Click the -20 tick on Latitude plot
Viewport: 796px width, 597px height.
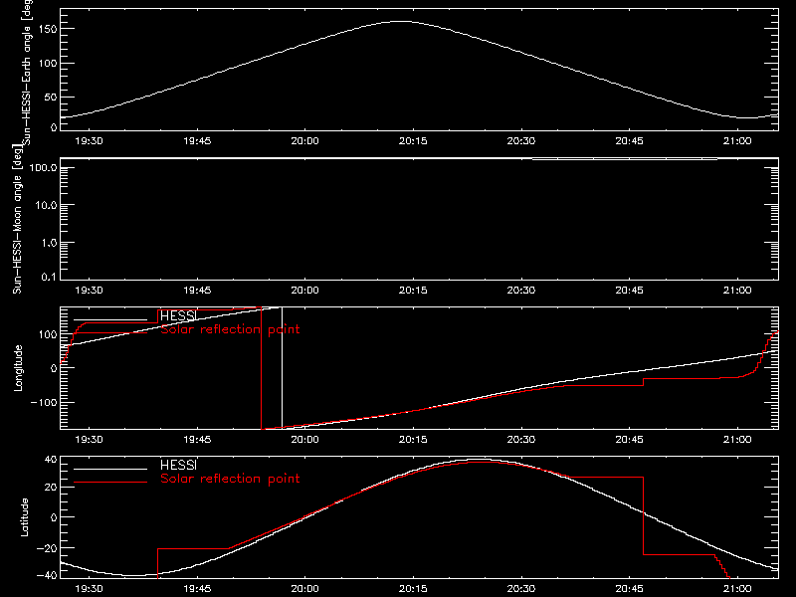coord(47,548)
